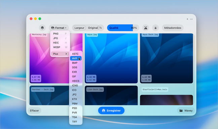Screen dimensions: 218x129
Task: Select PSD in the submenu
Action: [76, 108]
